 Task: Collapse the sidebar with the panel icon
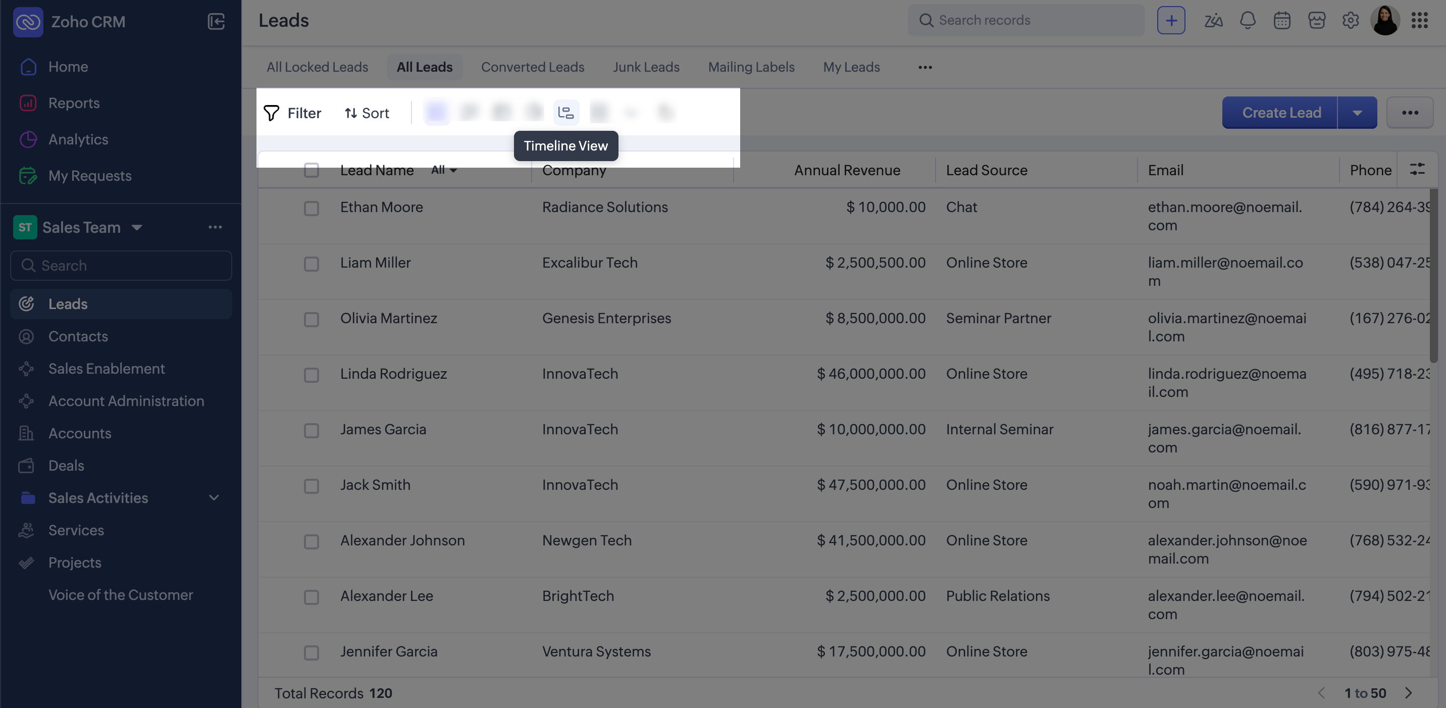pyautogui.click(x=216, y=21)
